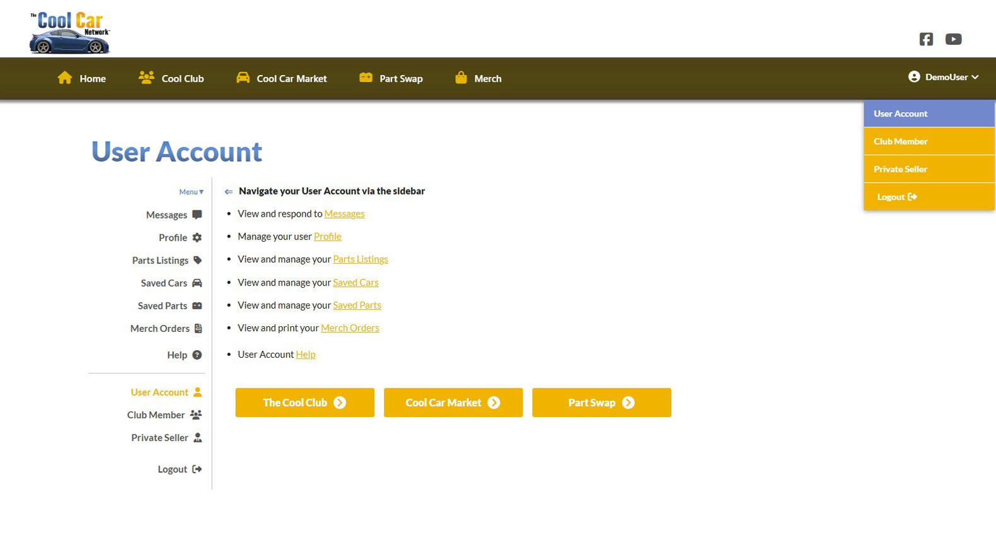996x553 pixels.
Task: Click the Help question mark icon
Action: 197,355
